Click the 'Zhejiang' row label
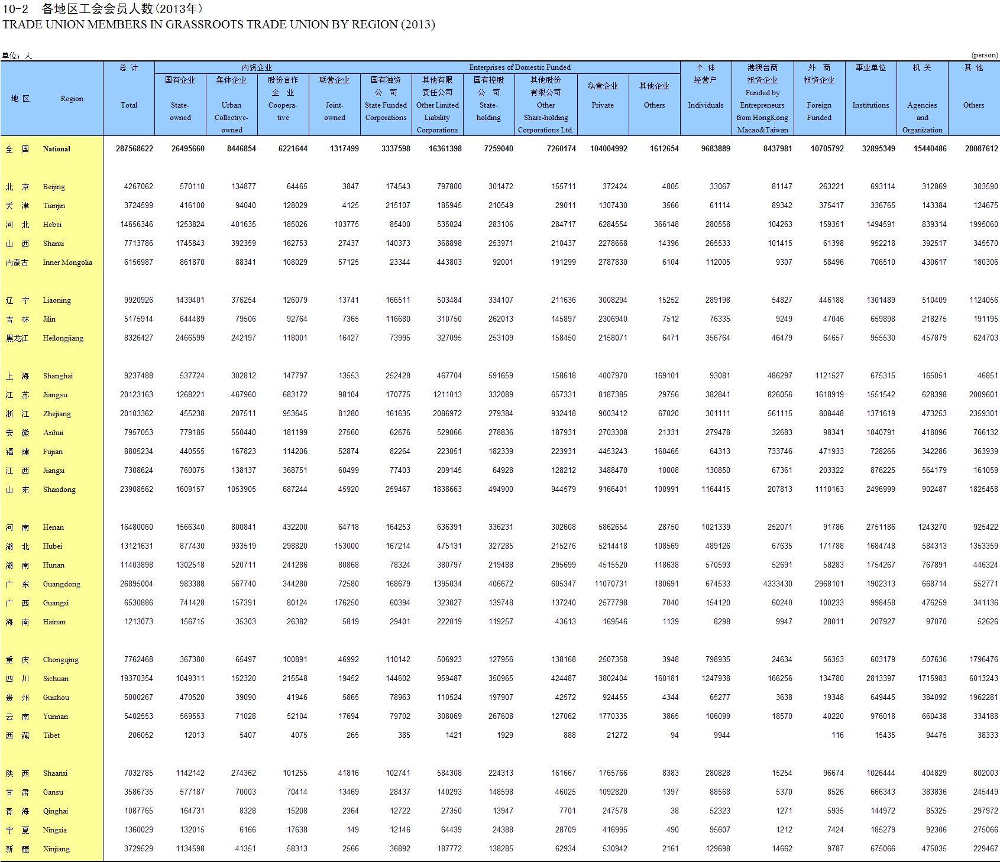Screen dimensions: 1000x862 click(x=57, y=414)
